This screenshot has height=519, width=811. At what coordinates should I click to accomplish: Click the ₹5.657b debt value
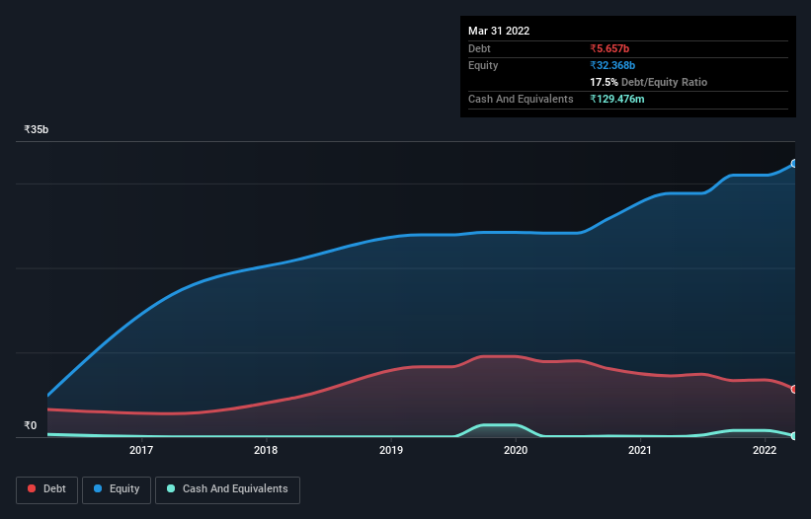pyautogui.click(x=609, y=48)
